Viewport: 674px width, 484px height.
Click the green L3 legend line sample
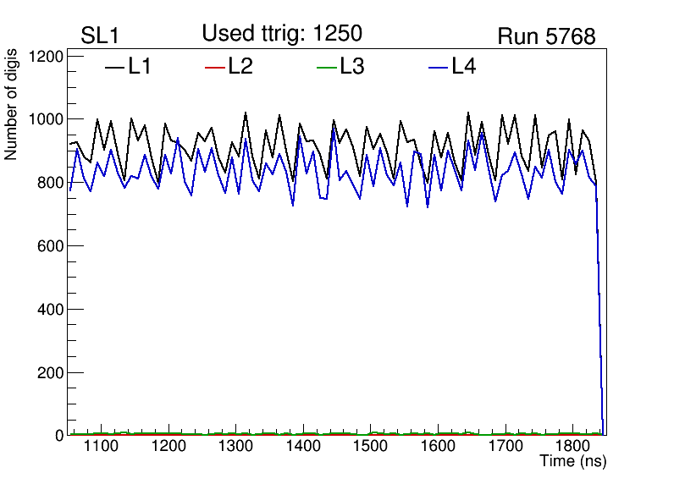[326, 67]
